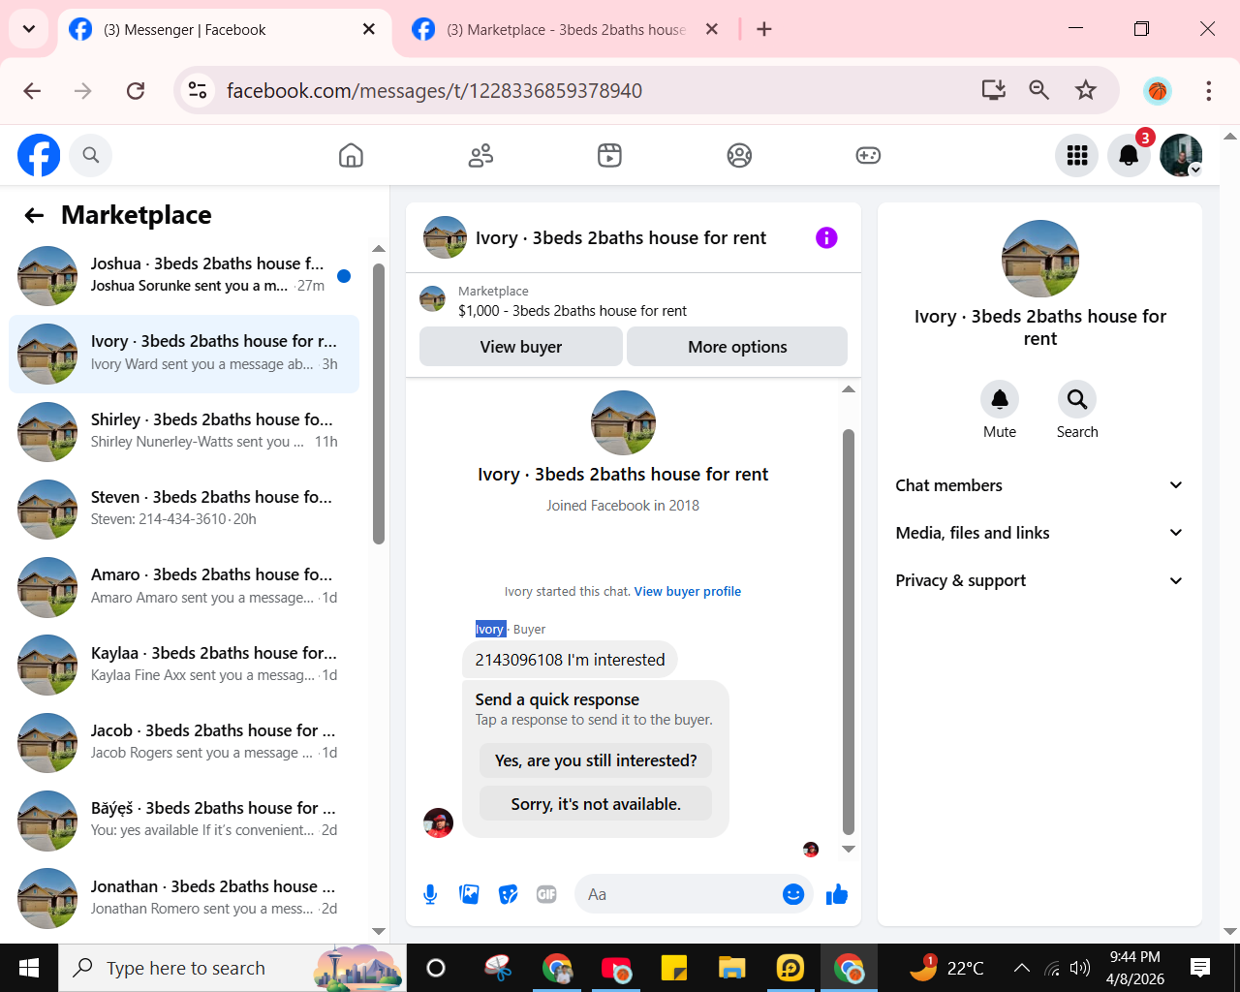
Task: Open Jonathan Romero conversation
Action: click(184, 898)
